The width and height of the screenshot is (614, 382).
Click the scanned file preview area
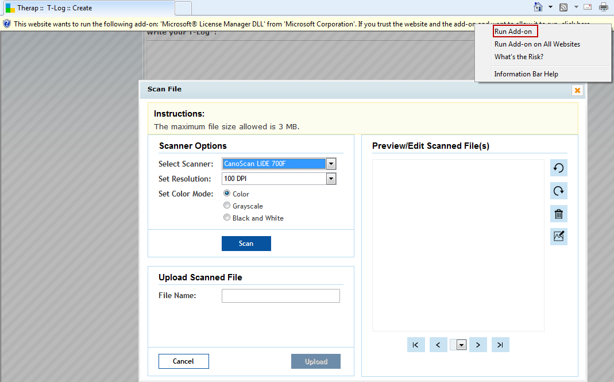click(458, 245)
